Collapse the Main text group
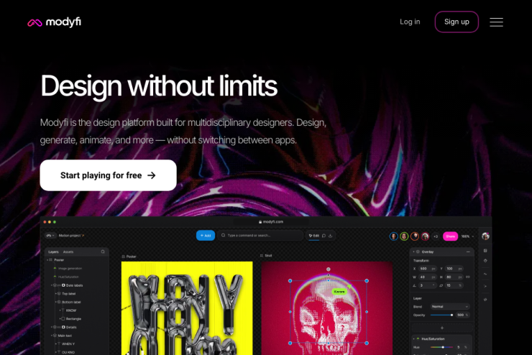The image size is (532, 355). click(x=52, y=336)
